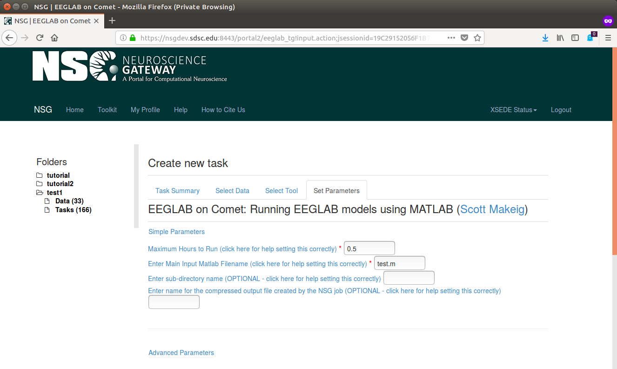Viewport: 617px width, 369px height.
Task: Open the Ghostery extension icon
Action: tap(591, 37)
